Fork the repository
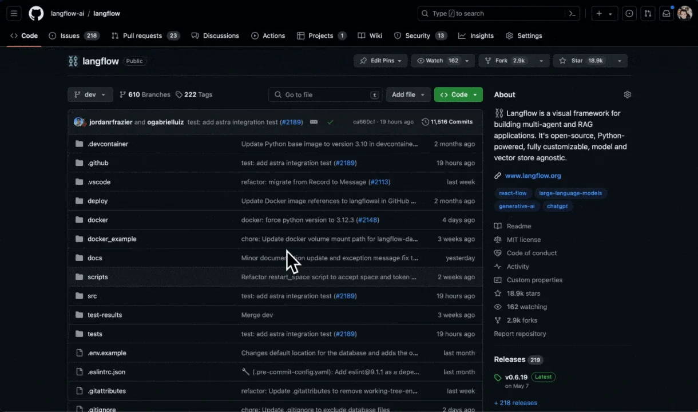 point(506,61)
